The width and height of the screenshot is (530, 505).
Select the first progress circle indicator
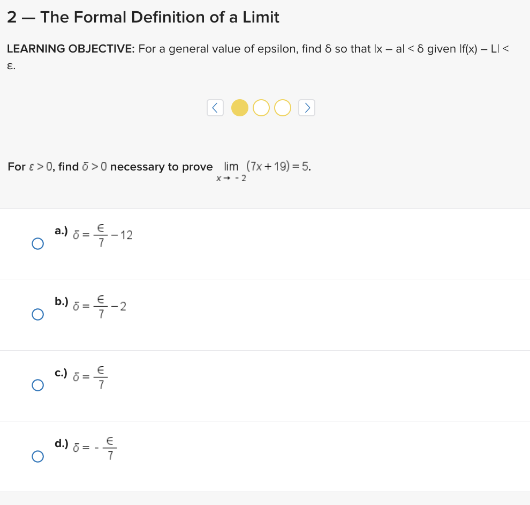pos(240,108)
